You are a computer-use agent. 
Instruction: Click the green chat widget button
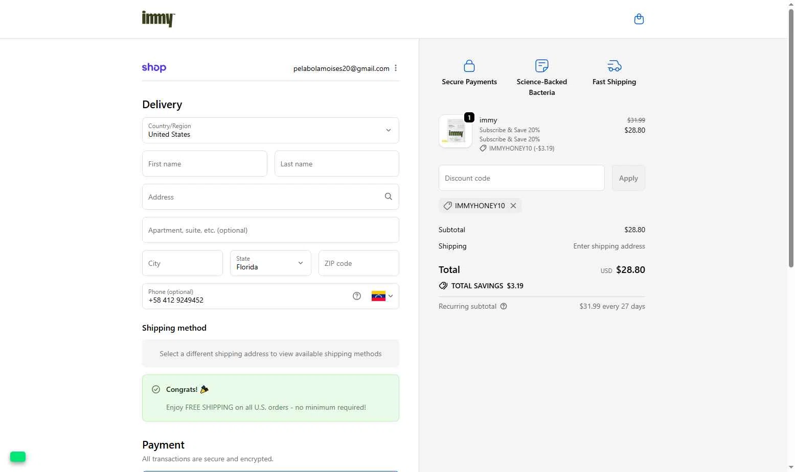point(18,457)
